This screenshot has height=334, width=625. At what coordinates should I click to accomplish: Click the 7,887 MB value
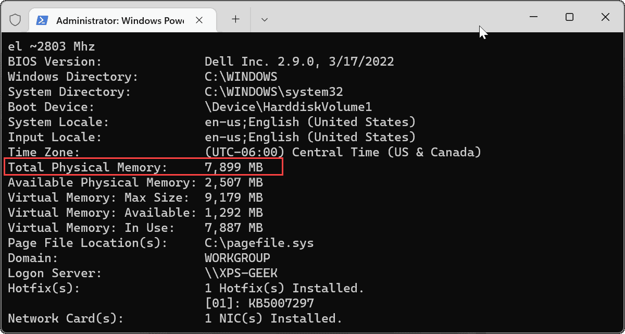pos(234,228)
